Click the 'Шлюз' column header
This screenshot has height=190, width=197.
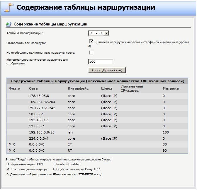(107, 88)
